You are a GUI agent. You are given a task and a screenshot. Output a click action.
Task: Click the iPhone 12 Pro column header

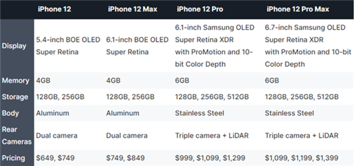coord(200,9)
